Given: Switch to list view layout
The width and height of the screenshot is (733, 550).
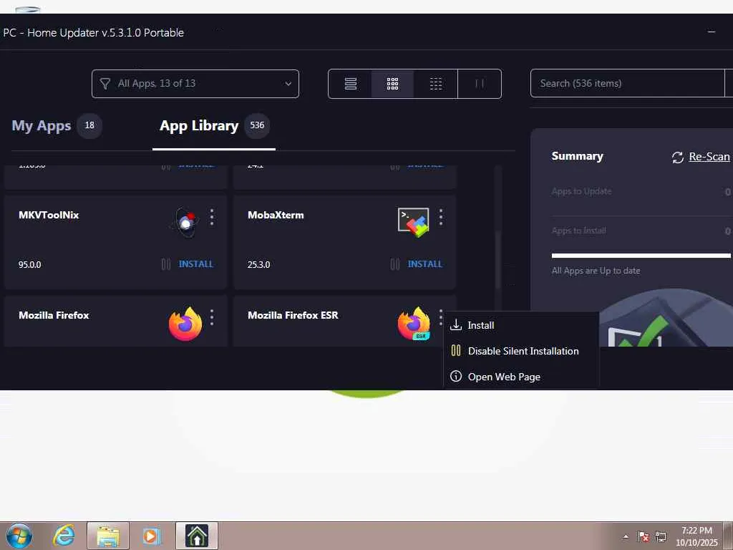Looking at the screenshot, I should tap(350, 84).
